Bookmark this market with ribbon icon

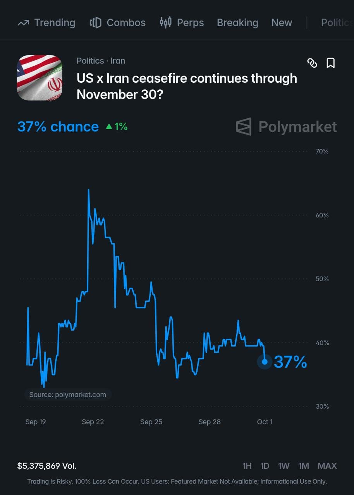click(330, 63)
